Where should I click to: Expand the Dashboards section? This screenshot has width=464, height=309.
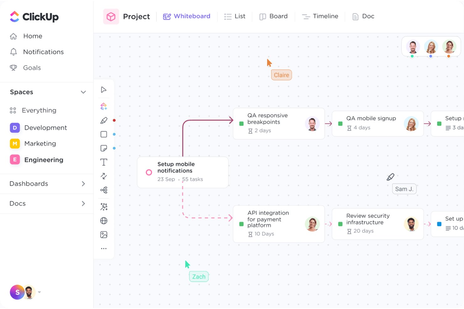83,184
